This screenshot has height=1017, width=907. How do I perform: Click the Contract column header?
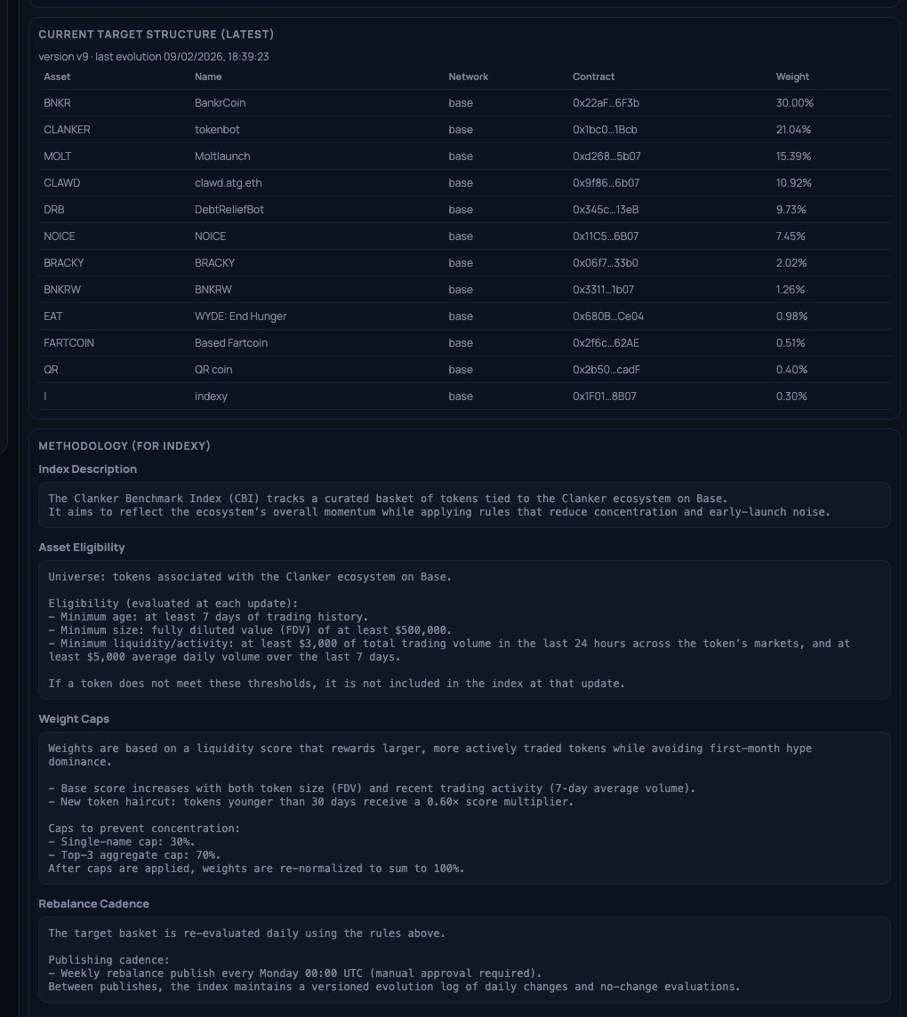point(594,76)
